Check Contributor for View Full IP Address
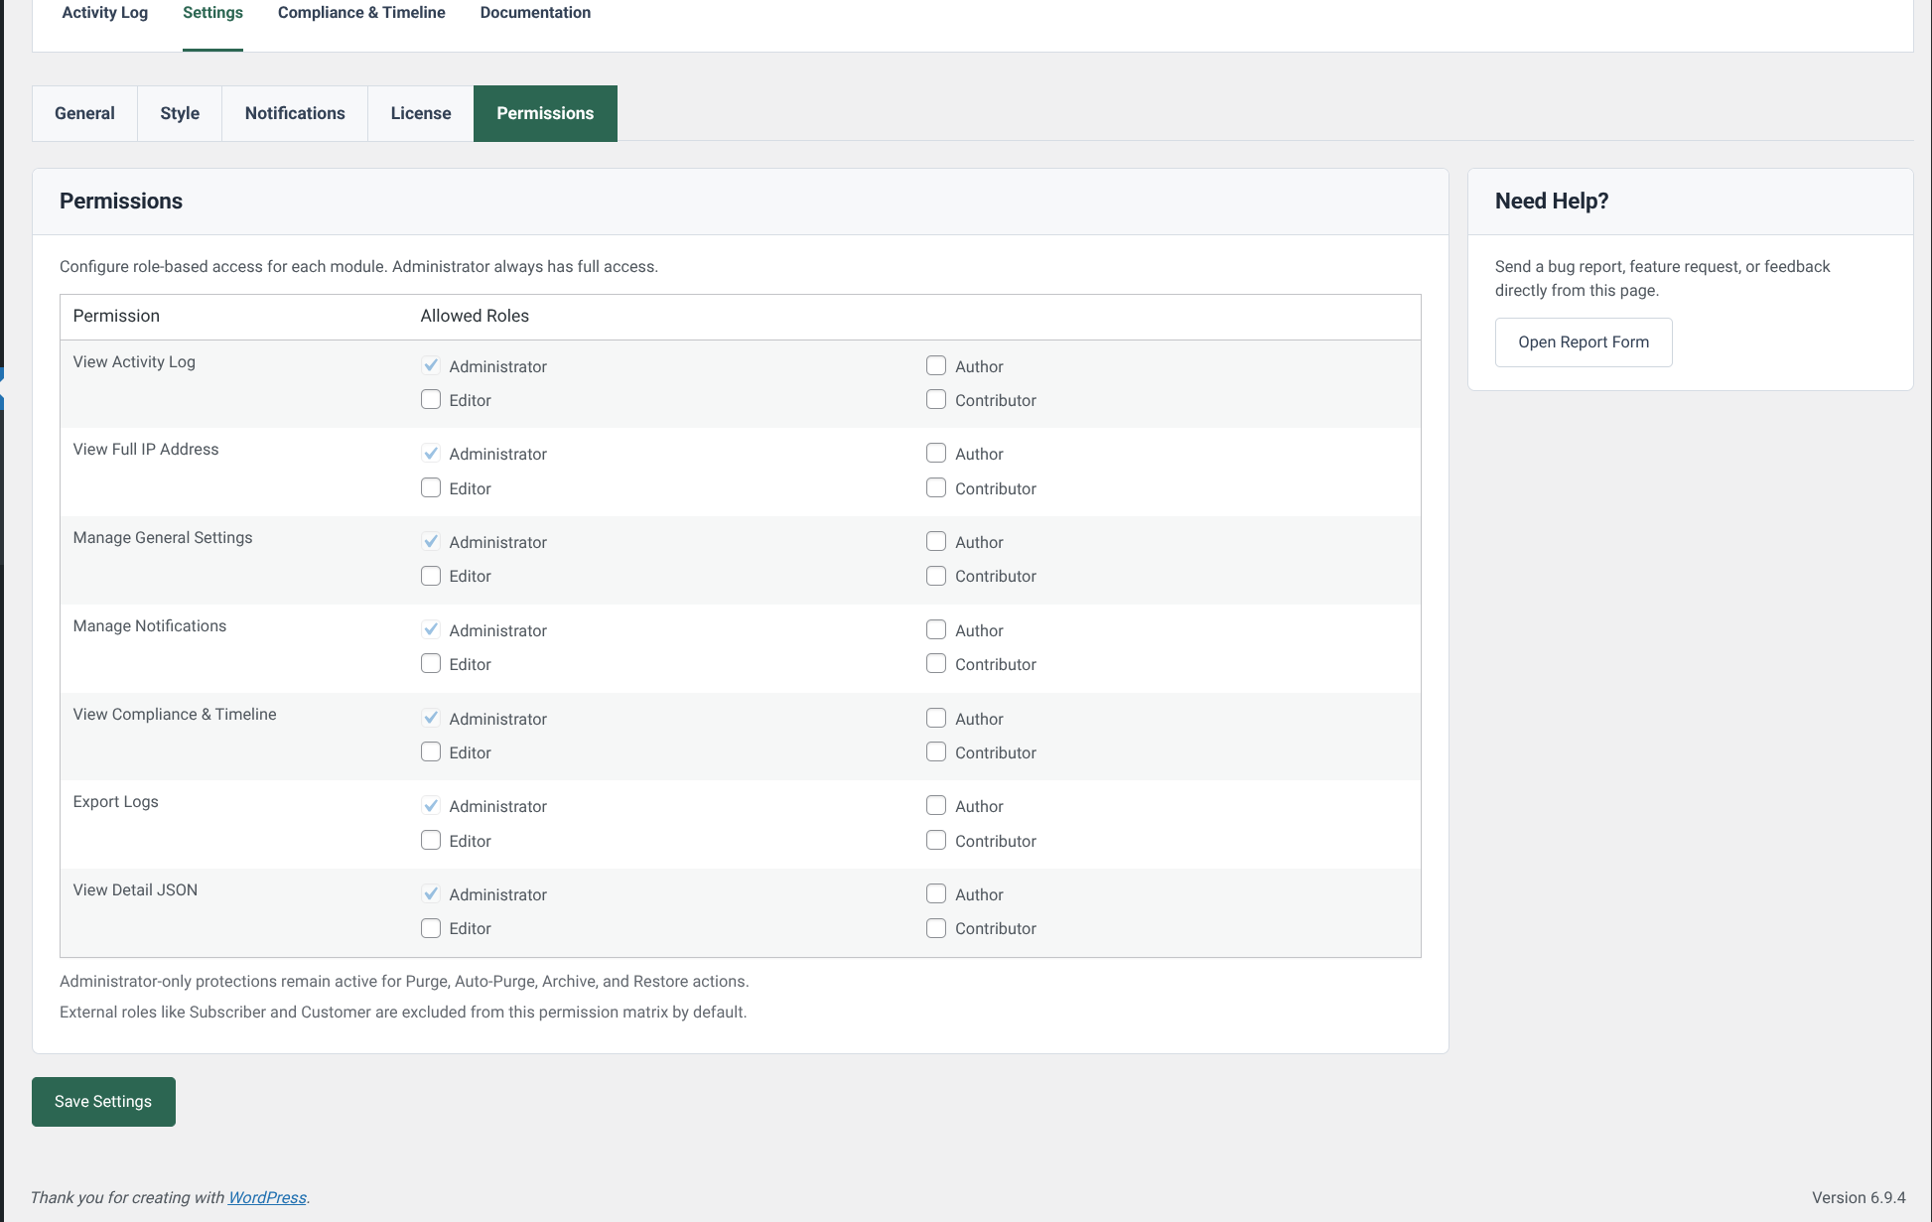The width and height of the screenshot is (1932, 1222). 936,487
